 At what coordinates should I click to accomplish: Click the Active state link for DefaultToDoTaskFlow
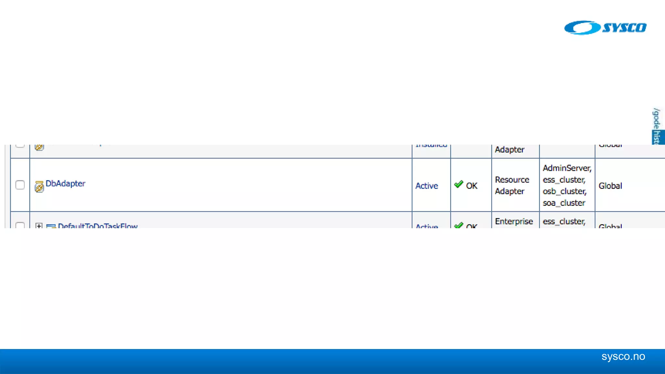click(427, 226)
